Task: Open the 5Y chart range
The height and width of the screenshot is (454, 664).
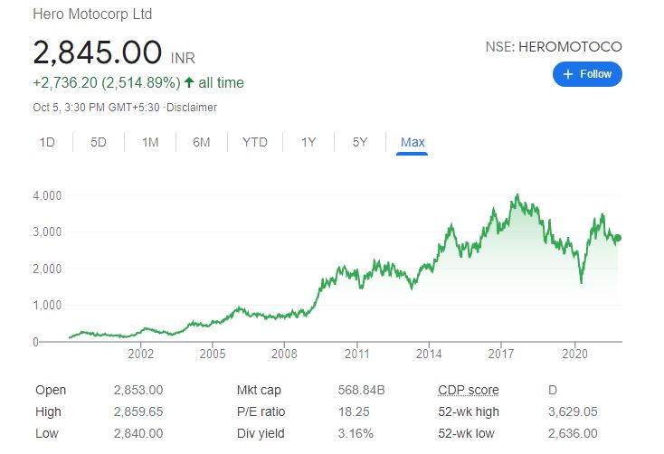Action: pyautogui.click(x=360, y=142)
